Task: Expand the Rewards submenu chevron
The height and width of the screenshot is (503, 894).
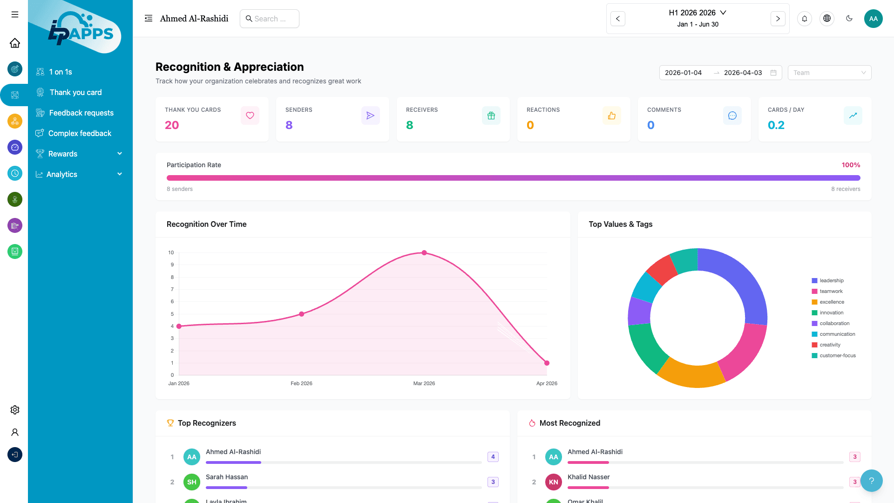Action: [x=120, y=154]
